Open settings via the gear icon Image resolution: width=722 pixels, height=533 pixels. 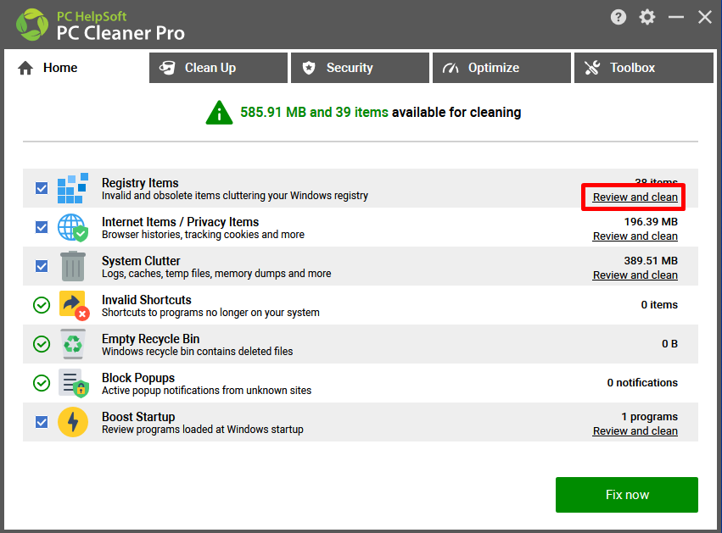tap(647, 18)
